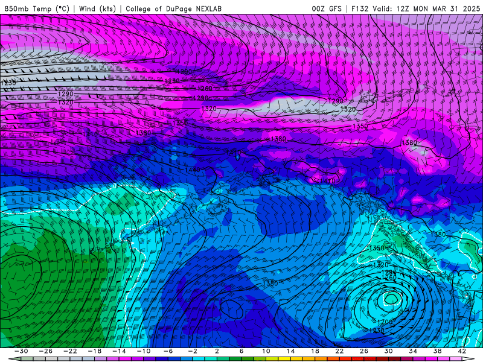The width and height of the screenshot is (483, 362).
Task: Click the -6 colorbar tick label
Action: [168, 351]
